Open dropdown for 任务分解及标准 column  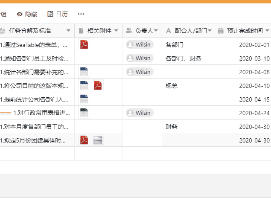68,31
